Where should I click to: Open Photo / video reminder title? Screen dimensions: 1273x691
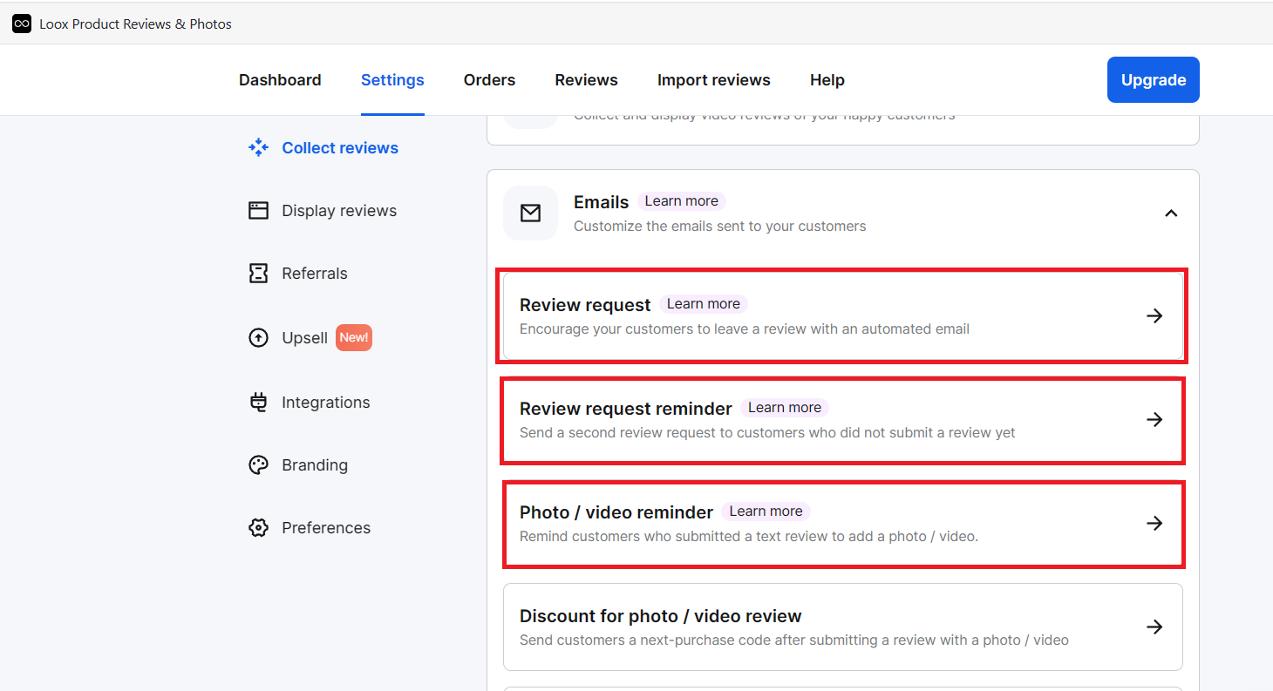click(616, 512)
